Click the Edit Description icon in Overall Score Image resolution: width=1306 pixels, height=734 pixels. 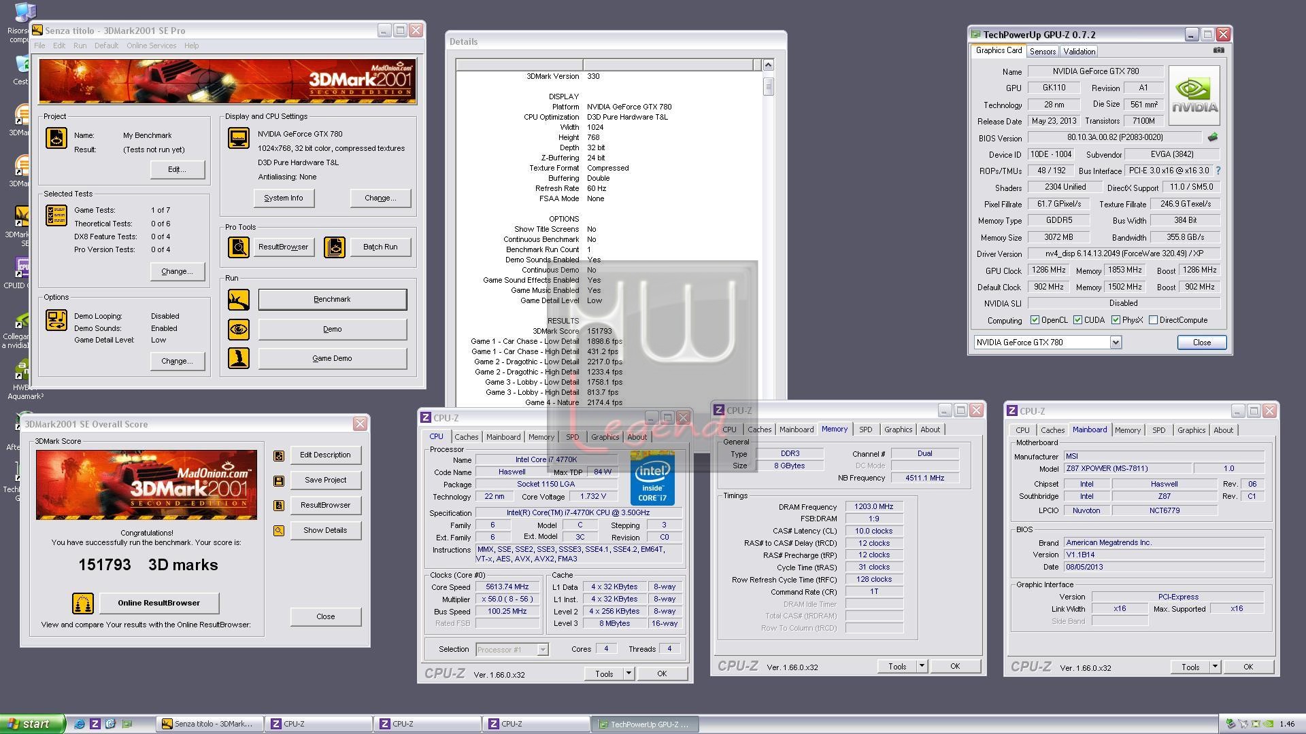pos(279,455)
